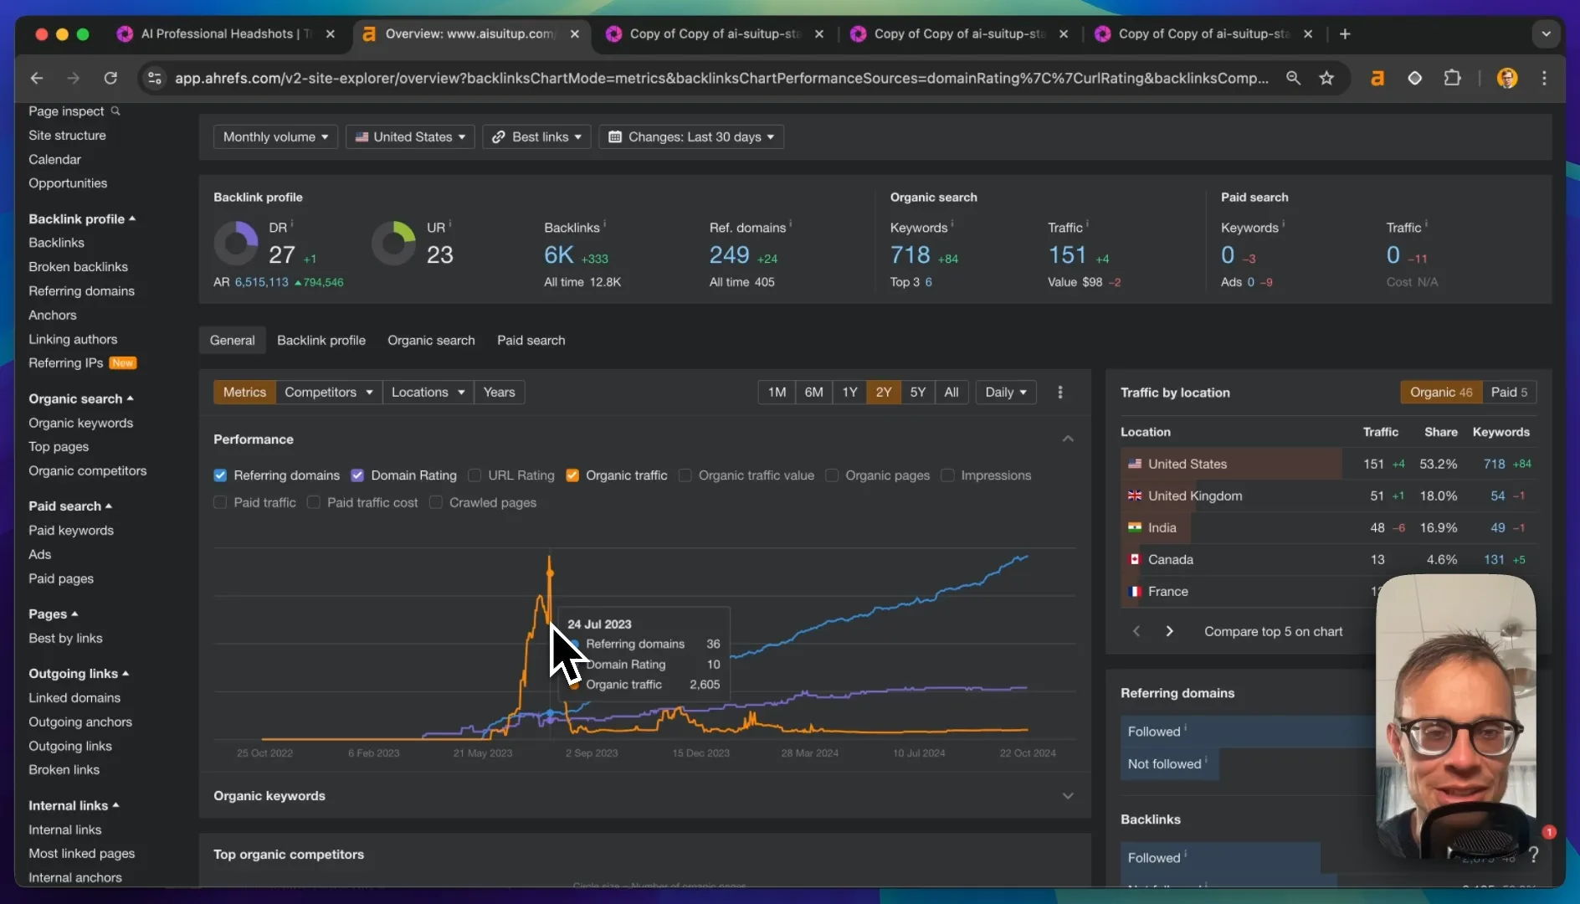
Task: Select the 5Y time range button
Action: pos(917,392)
